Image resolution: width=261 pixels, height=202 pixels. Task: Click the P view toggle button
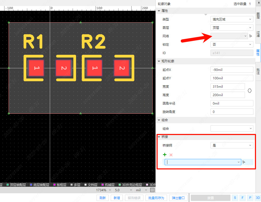point(250,198)
